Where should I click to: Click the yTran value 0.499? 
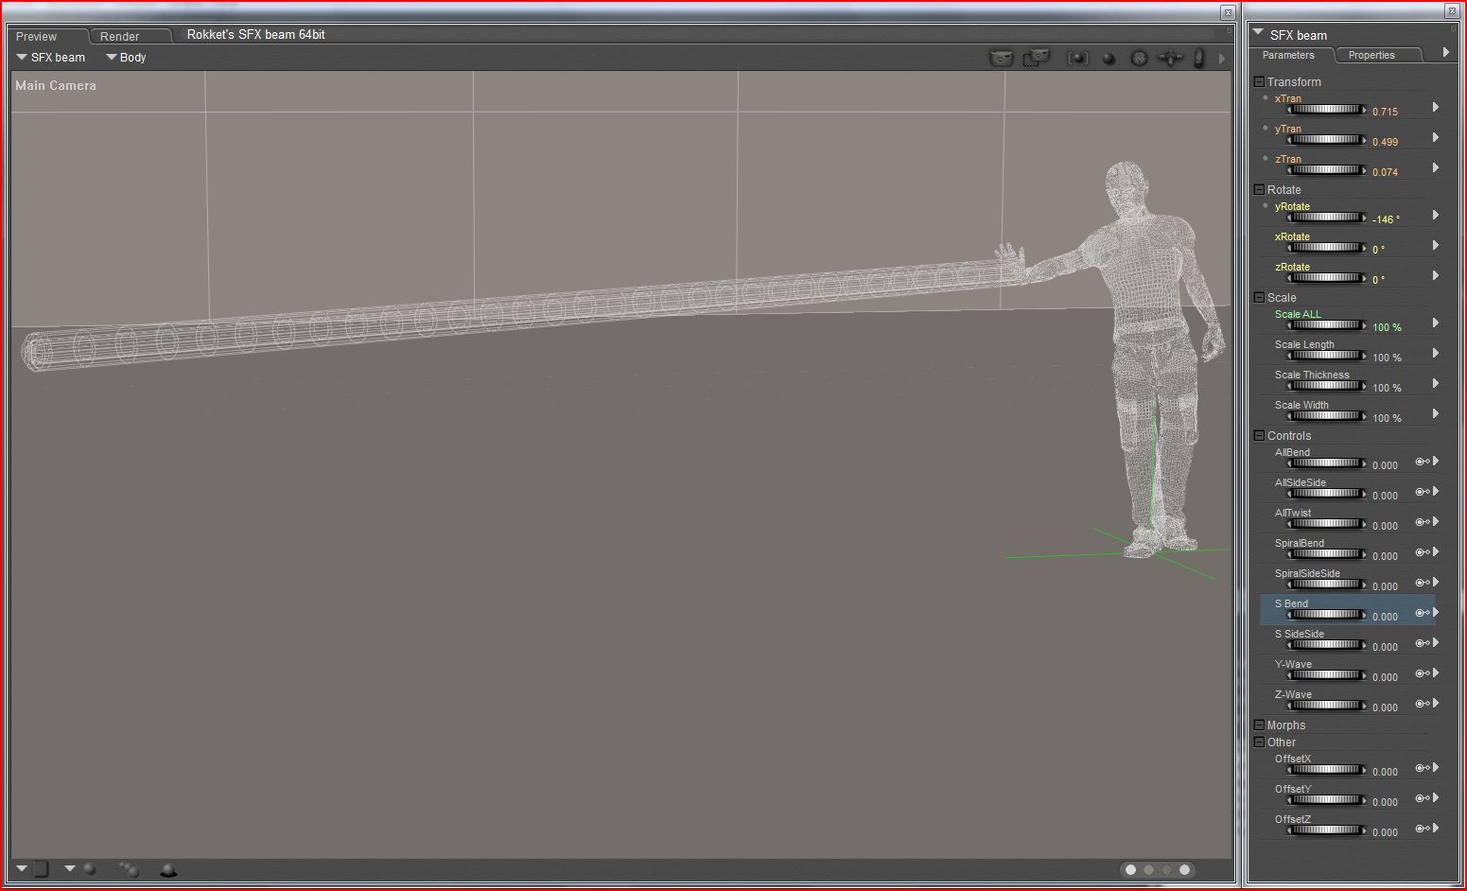click(1385, 142)
